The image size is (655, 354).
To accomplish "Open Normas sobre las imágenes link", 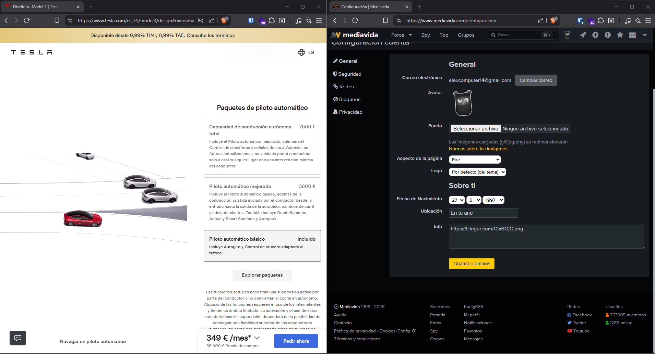I will click(478, 149).
